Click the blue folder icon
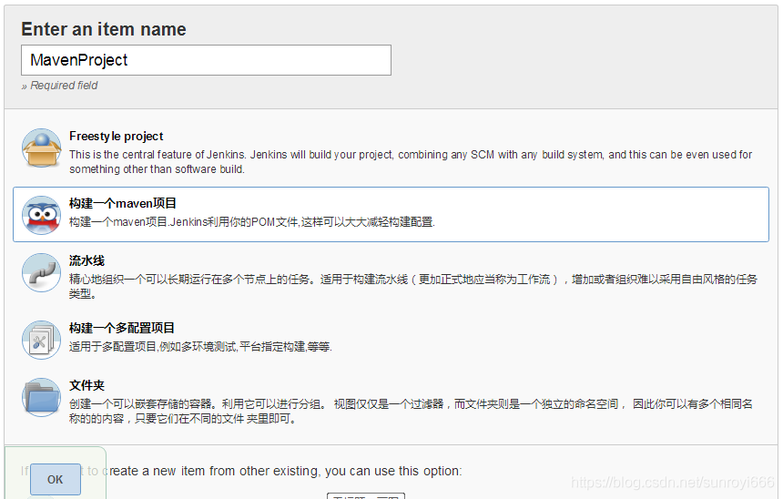The image size is (783, 499). (x=42, y=398)
